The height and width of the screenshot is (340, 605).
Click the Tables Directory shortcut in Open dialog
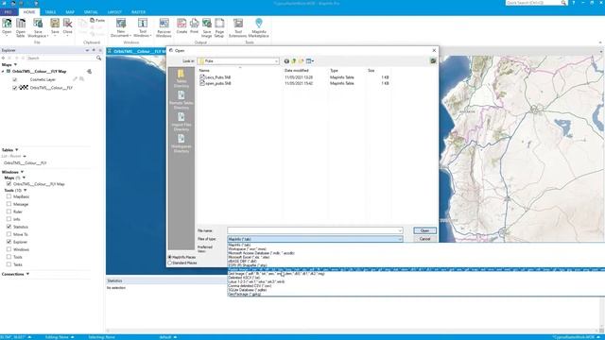181,78
